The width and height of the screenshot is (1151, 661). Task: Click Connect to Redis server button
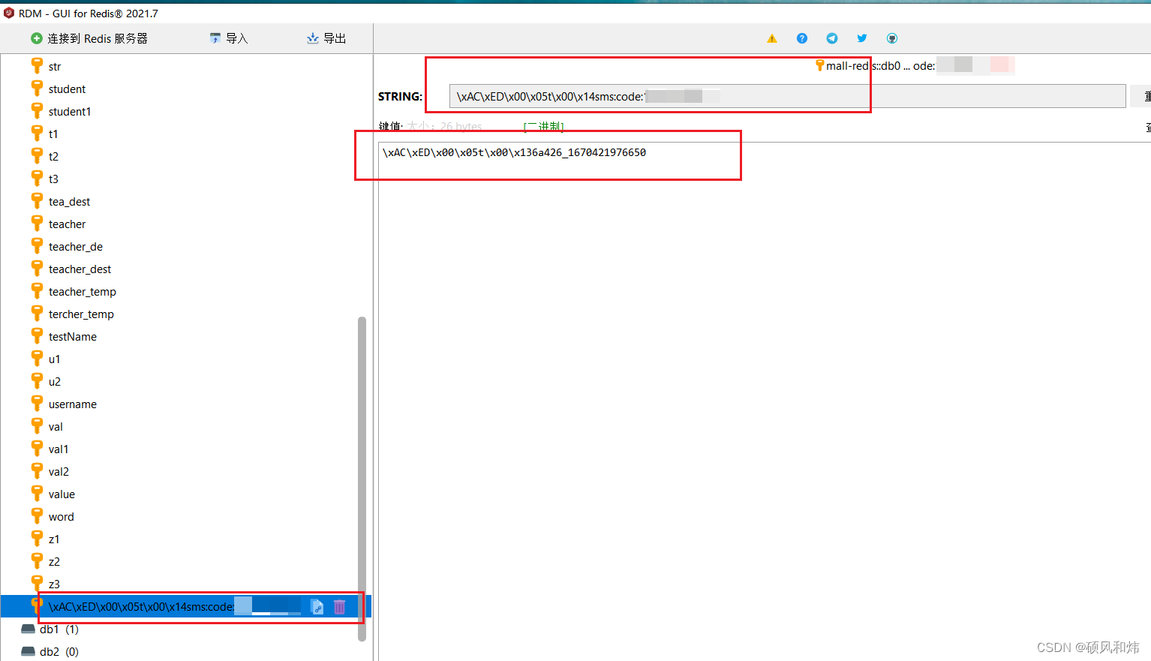(89, 38)
